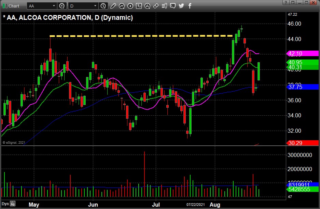The height and width of the screenshot is (209, 320).
Task: Click the 20000000 volume axis value
Action: [300, 169]
